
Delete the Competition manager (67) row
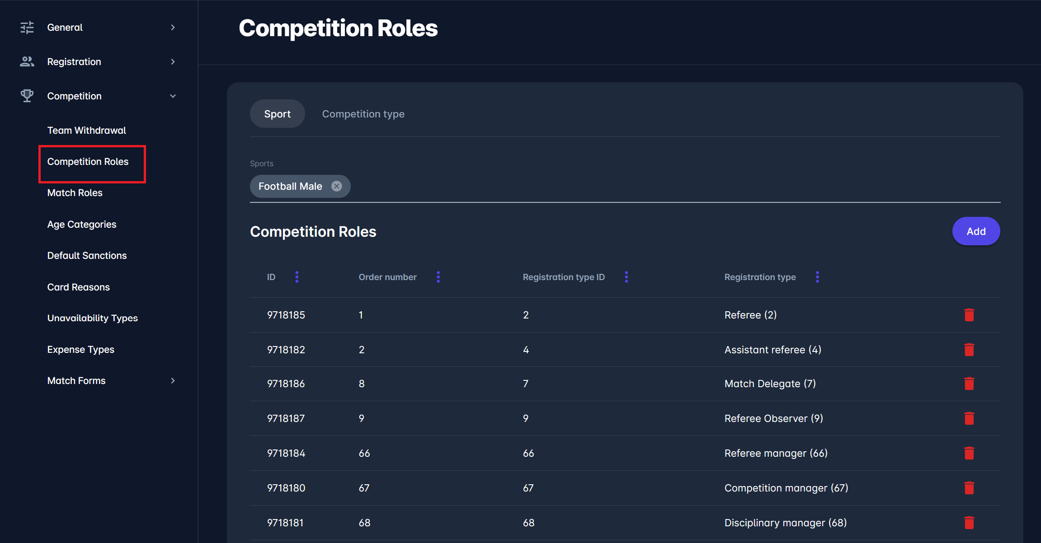[x=969, y=488]
